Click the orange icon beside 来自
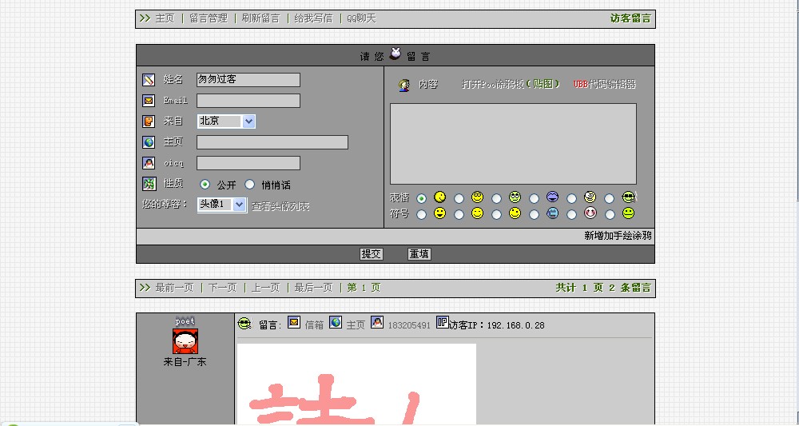This screenshot has height=426, width=799. (149, 121)
